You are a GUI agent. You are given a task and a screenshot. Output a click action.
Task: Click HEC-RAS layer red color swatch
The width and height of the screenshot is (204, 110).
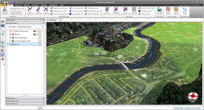point(34,34)
